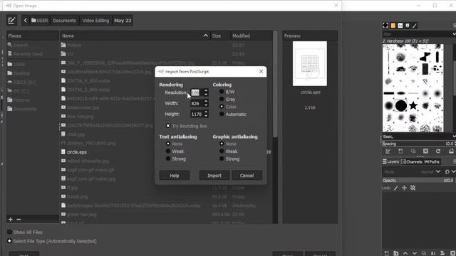This screenshot has width=456, height=256.
Task: Go to USER folder in path bar
Action: tap(40, 21)
